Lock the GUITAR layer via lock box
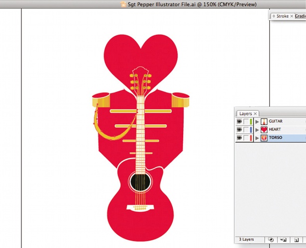The height and width of the screenshot is (248, 306). 246,122
